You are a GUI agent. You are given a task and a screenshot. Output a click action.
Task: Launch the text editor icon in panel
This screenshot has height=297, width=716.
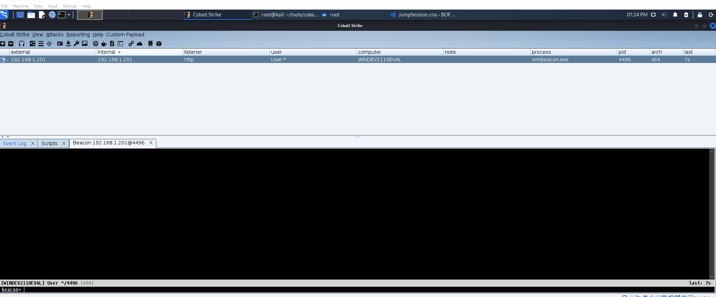coord(42,15)
